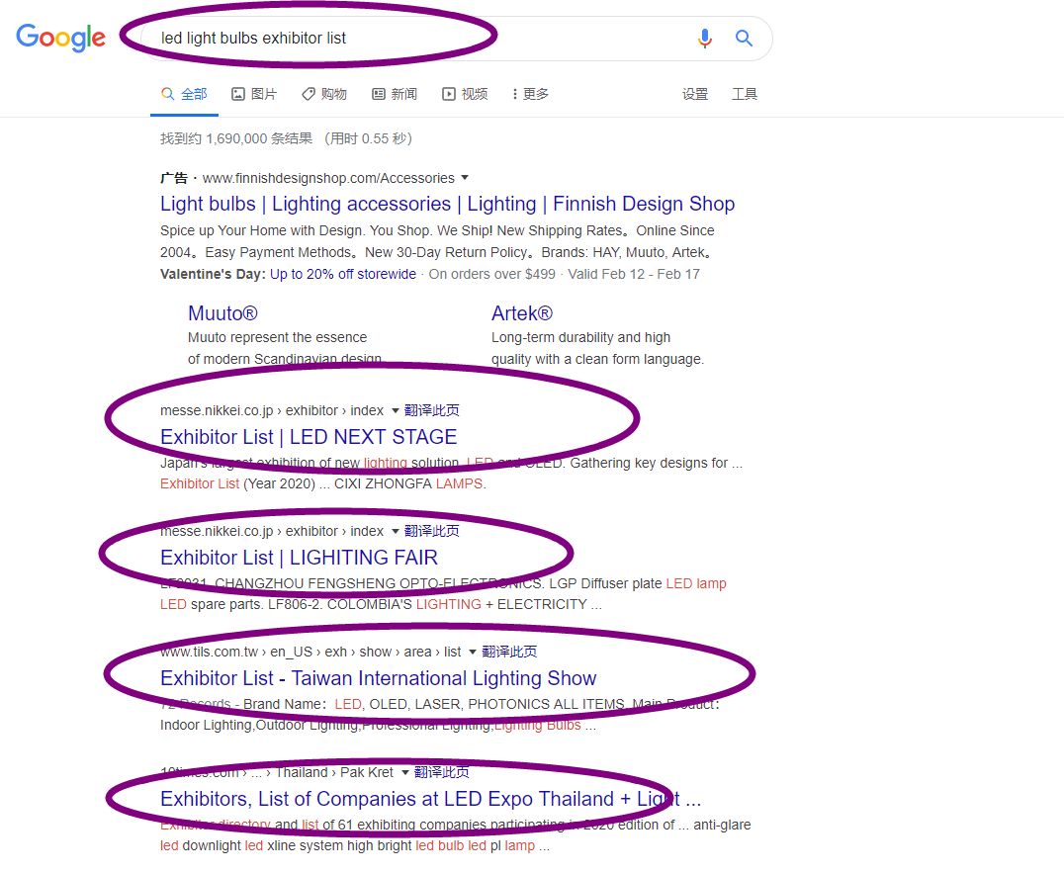Open the Muuto® sitelink
Viewport: 1064px width, 873px height.
pos(222,313)
